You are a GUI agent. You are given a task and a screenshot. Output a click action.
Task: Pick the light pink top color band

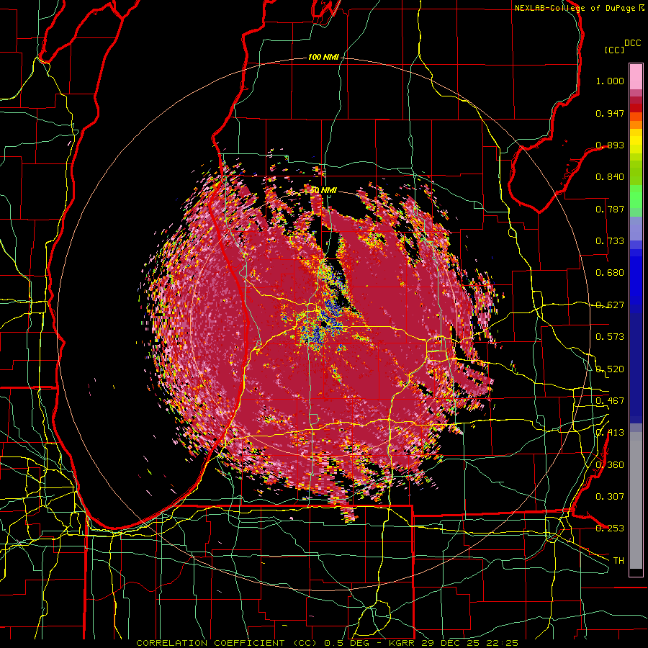[x=636, y=76]
